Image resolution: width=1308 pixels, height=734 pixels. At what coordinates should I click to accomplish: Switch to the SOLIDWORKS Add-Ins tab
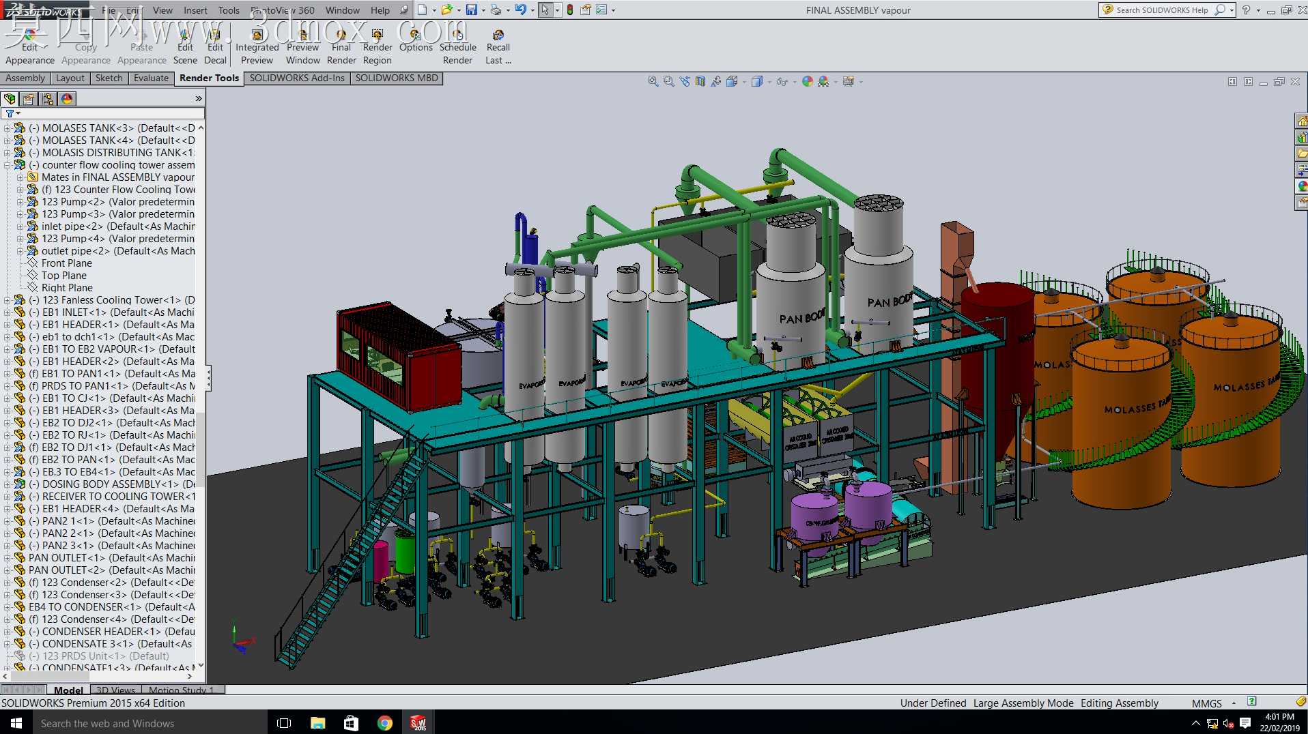pyautogui.click(x=297, y=78)
